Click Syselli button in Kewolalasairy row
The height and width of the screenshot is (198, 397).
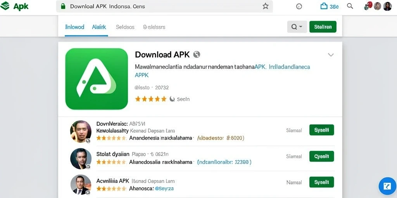tap(321, 130)
